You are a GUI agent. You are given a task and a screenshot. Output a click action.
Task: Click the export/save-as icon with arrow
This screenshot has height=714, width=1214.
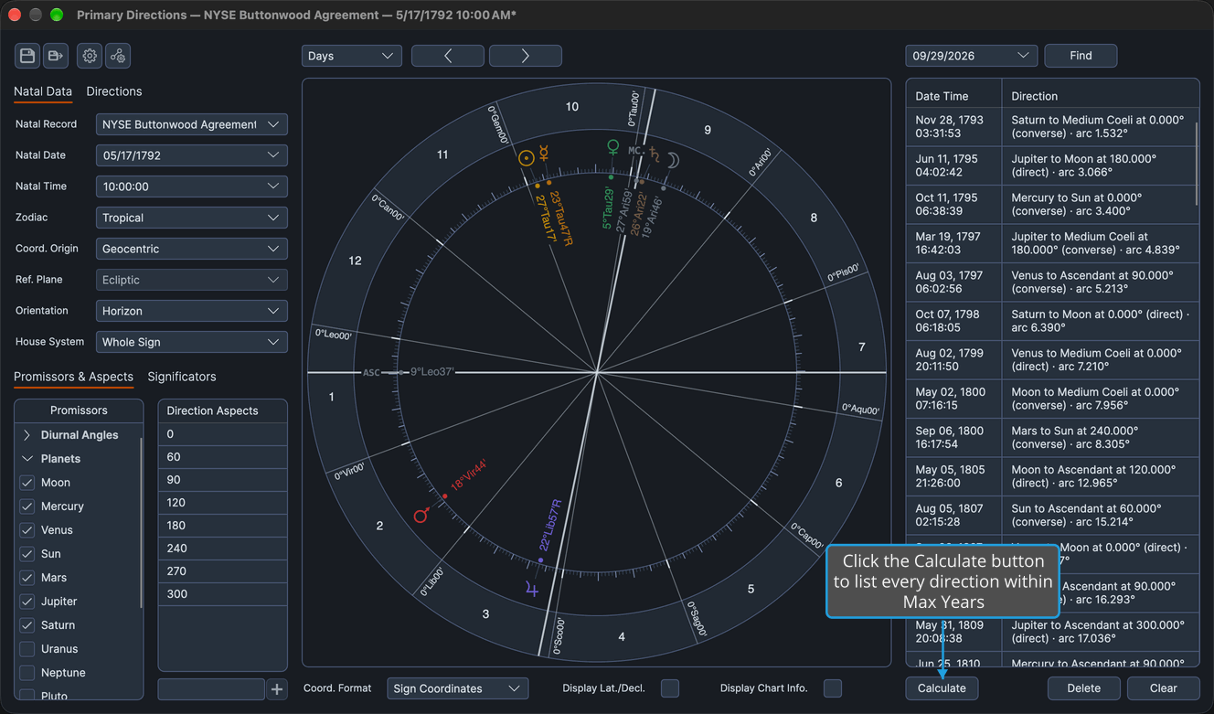tap(56, 56)
